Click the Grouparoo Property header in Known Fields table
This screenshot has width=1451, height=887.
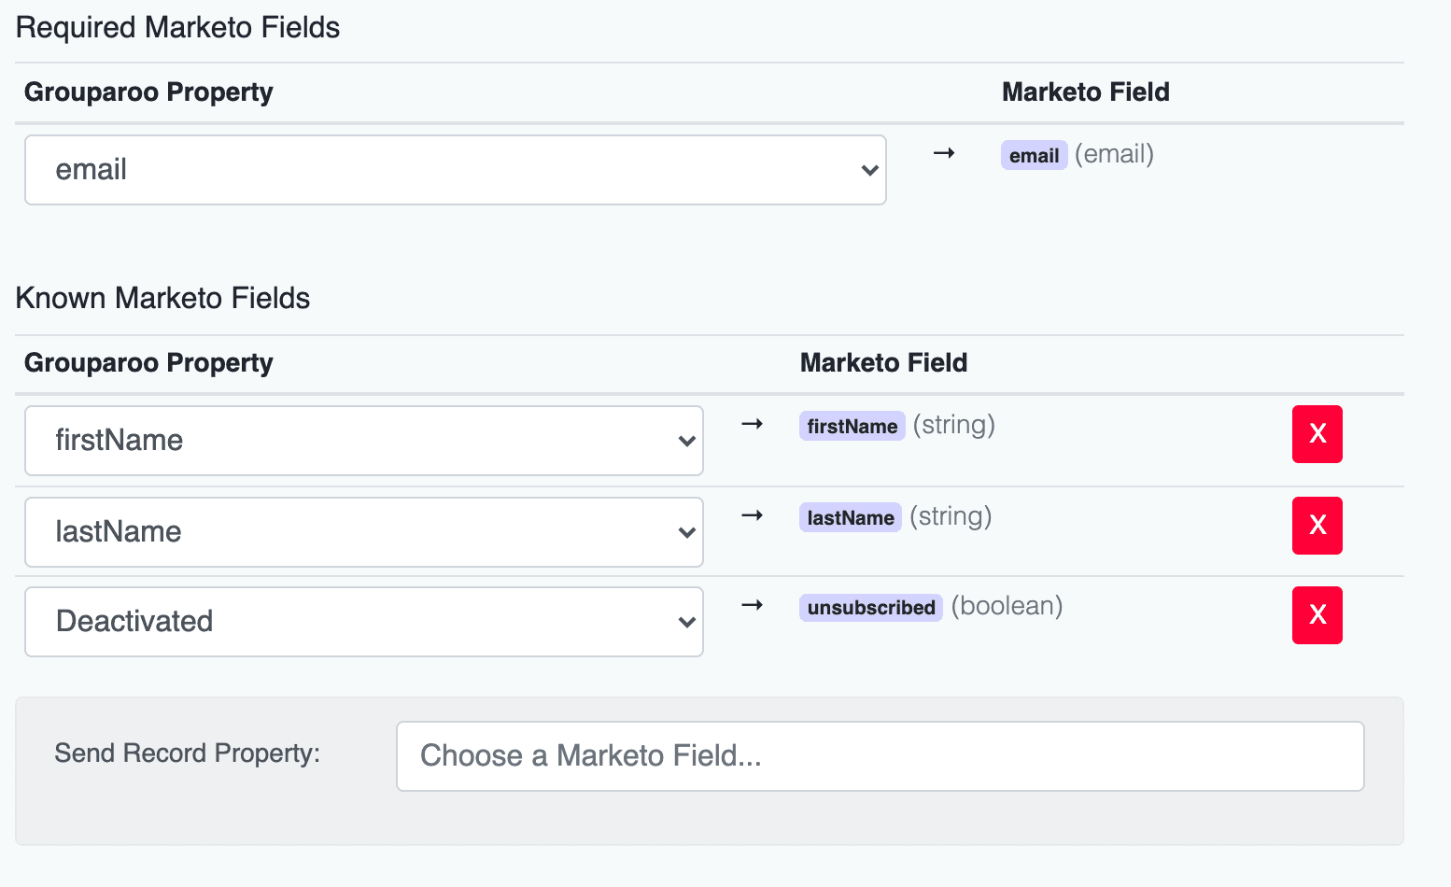click(x=148, y=363)
